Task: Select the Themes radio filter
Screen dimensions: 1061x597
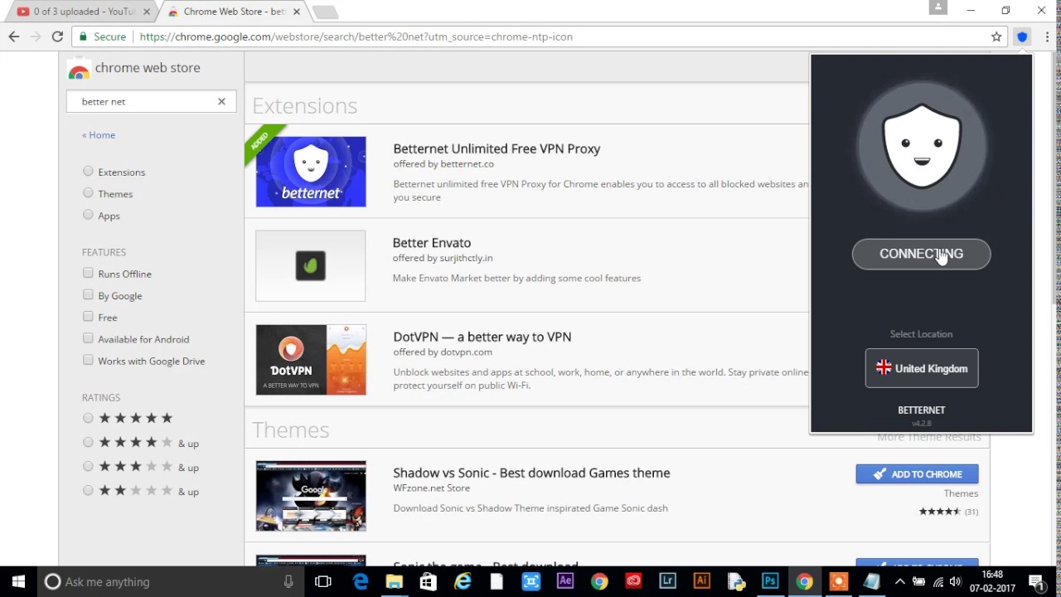Action: 88,193
